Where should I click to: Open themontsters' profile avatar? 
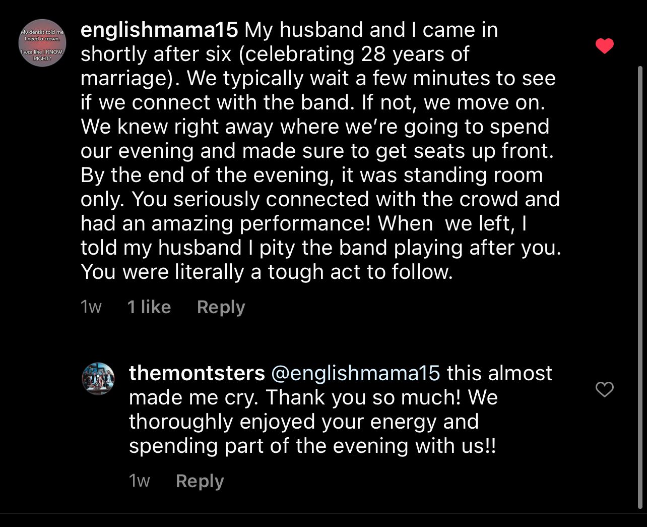click(x=98, y=378)
